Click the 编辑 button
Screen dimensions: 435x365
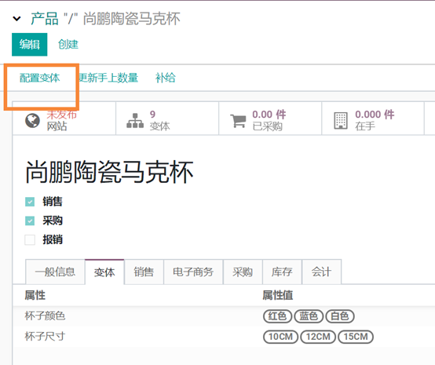tap(29, 45)
